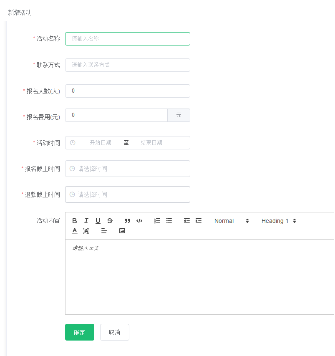Create a bullet list
The height and width of the screenshot is (356, 335).
[169, 221]
